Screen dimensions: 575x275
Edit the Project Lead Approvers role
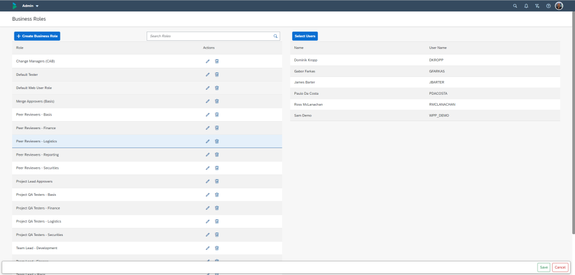208,181
